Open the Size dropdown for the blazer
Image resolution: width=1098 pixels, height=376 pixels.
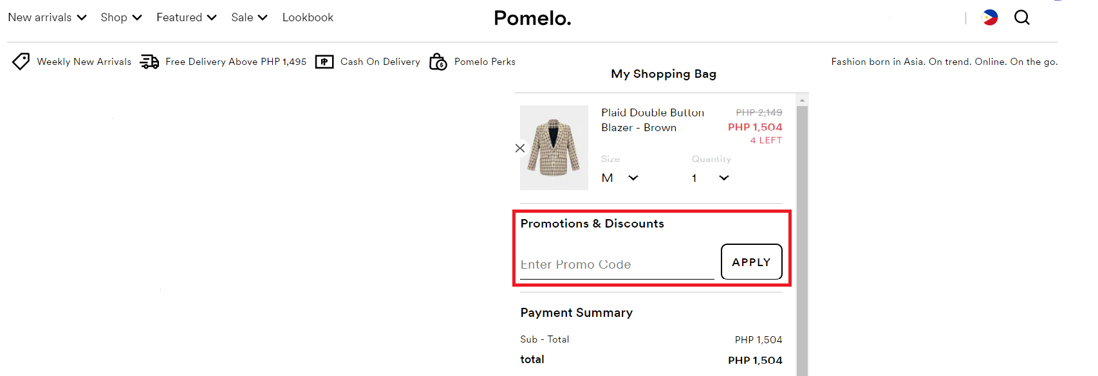point(633,178)
